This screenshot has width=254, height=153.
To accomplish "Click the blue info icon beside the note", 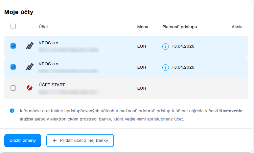I will (12, 111).
